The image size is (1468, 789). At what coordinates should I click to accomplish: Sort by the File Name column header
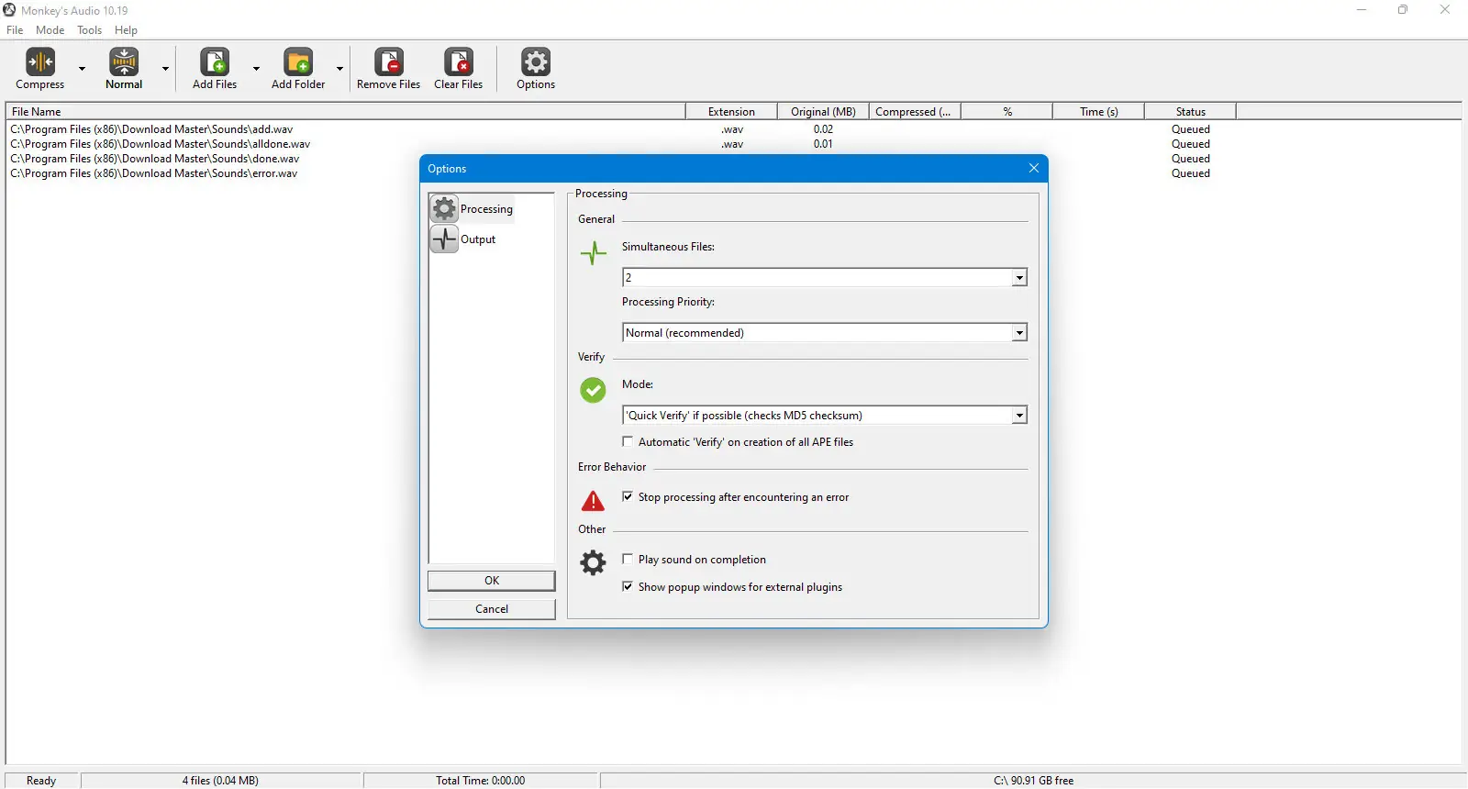coord(346,112)
